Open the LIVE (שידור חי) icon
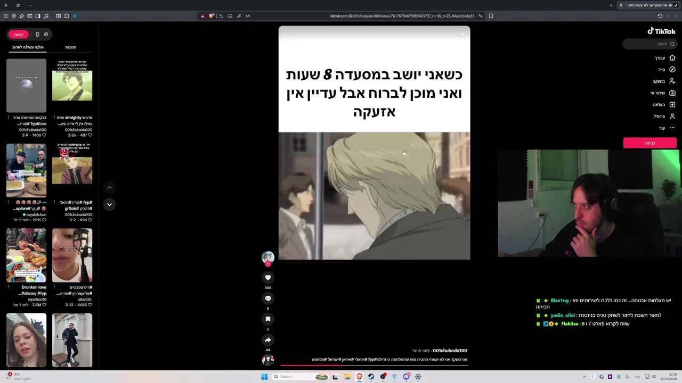Viewport: 682px width, 383px height. [672, 93]
